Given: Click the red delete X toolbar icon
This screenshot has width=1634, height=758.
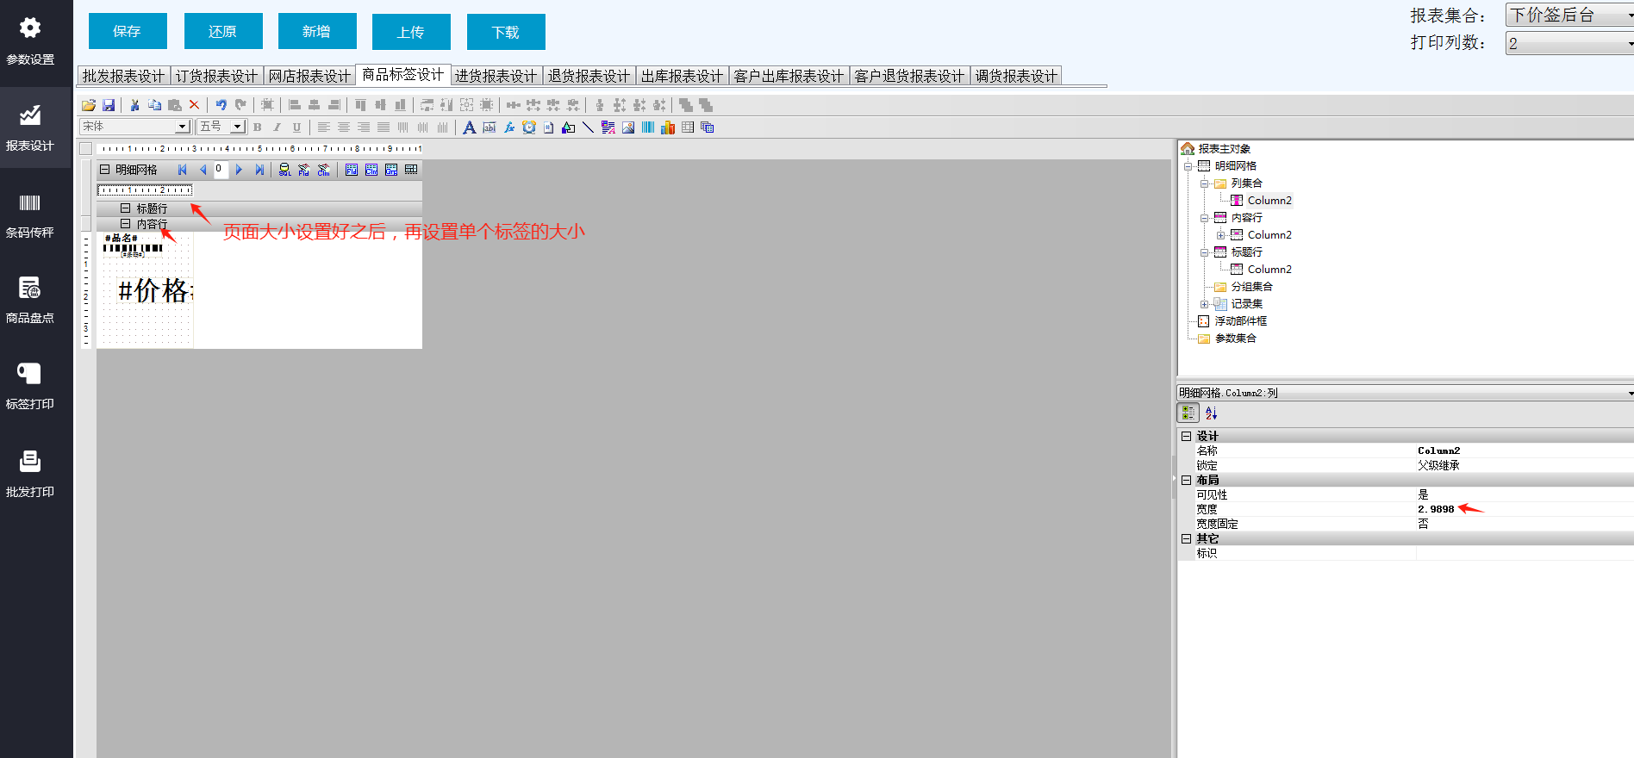Looking at the screenshot, I should pyautogui.click(x=194, y=105).
